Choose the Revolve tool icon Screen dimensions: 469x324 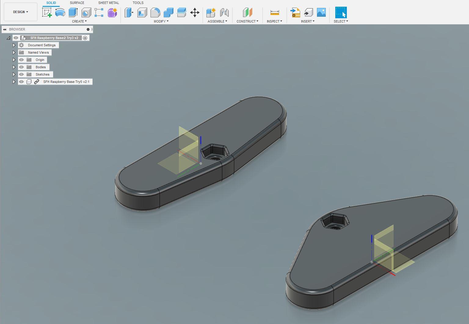pos(60,12)
